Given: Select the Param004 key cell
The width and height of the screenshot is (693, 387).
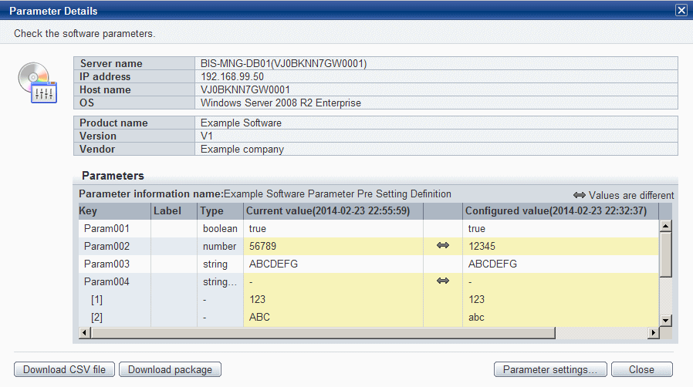Looking at the screenshot, I should tap(114, 281).
